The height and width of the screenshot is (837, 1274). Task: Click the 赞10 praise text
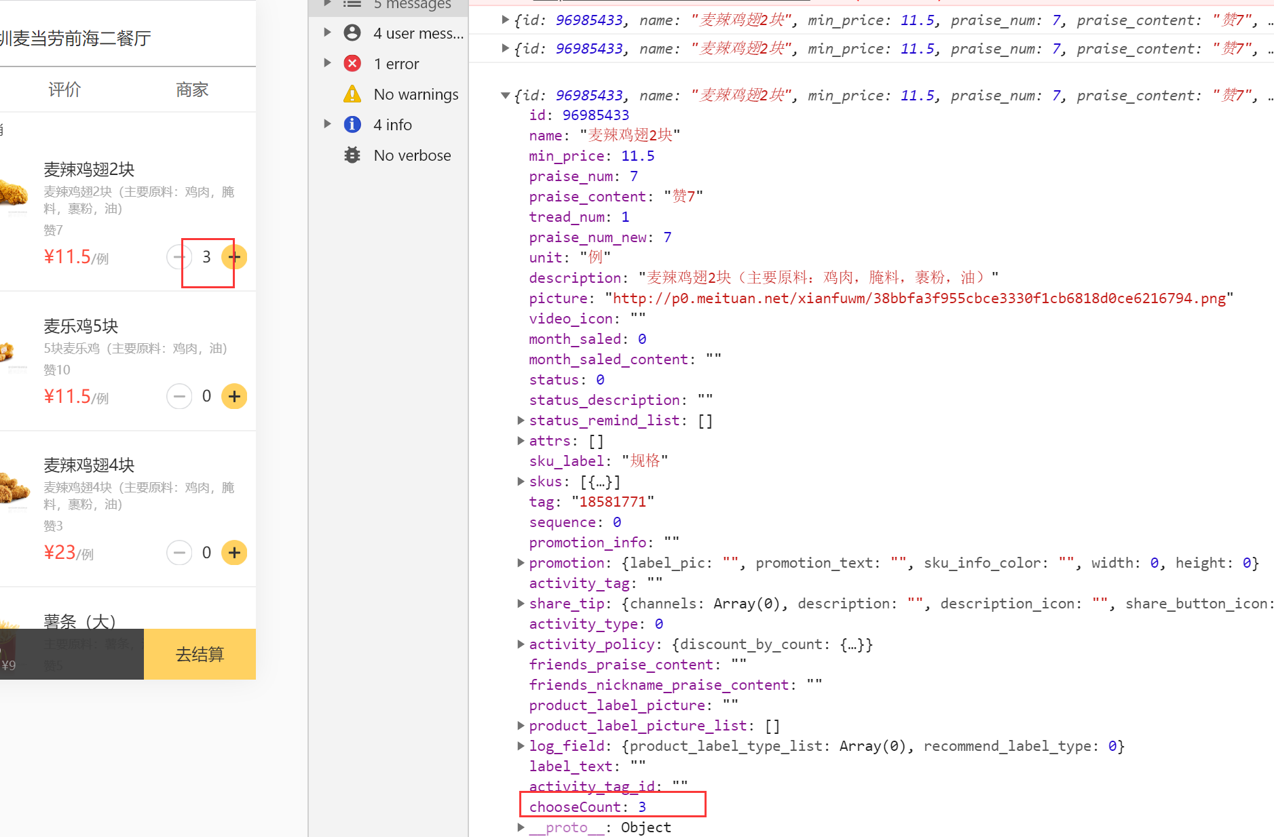pyautogui.click(x=57, y=370)
